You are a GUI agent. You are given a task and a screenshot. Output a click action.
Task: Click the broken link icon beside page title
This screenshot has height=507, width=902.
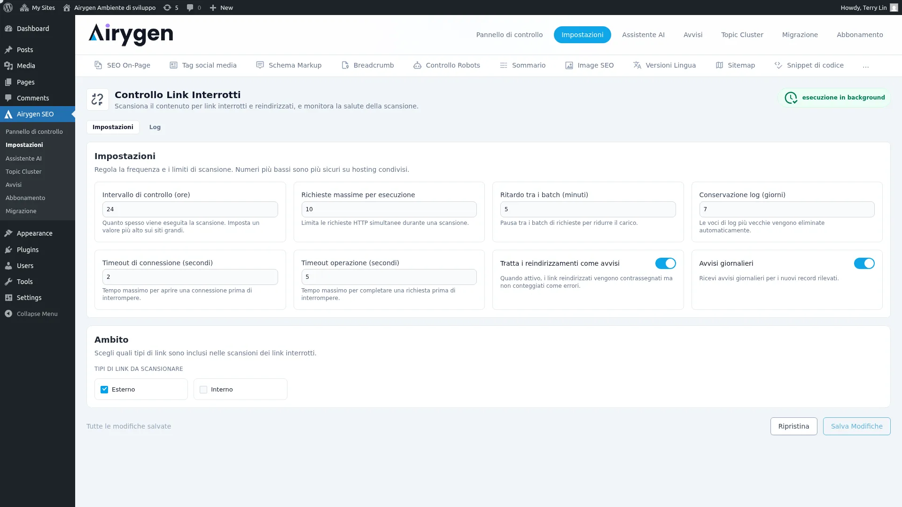click(98, 100)
